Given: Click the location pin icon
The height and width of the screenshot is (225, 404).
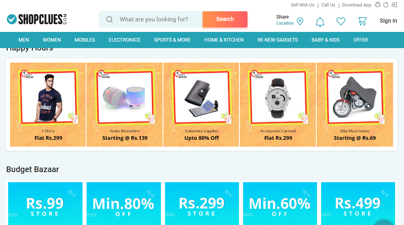Looking at the screenshot, I should (300, 21).
